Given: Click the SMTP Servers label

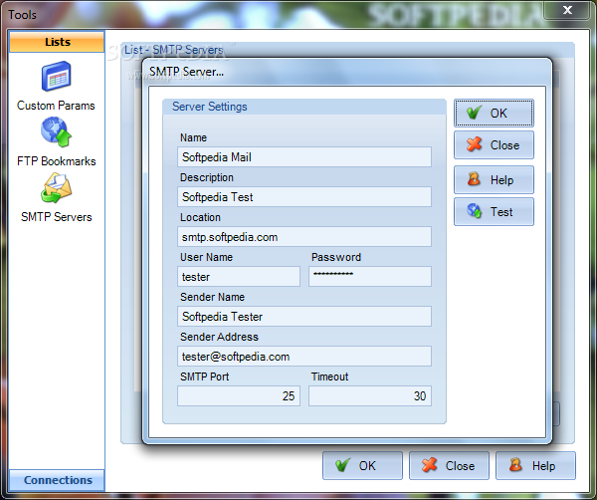Looking at the screenshot, I should pos(57,217).
